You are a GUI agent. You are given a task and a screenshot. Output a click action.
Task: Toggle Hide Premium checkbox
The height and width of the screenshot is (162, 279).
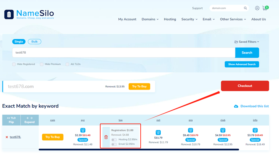tap(42, 64)
